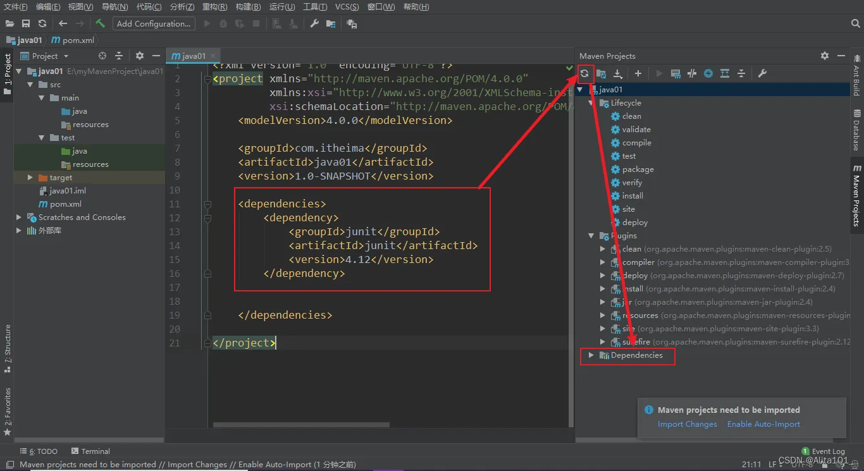Screen dimensions: 864x471
Task: Open Maven Projects panel gear options
Action: tap(825, 56)
